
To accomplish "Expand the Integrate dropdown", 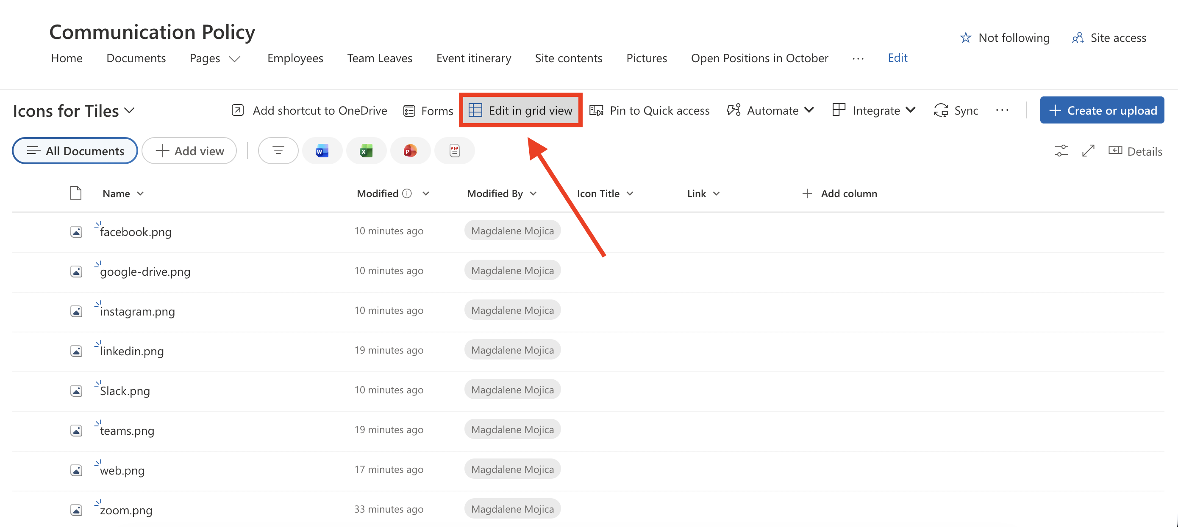I will click(874, 110).
